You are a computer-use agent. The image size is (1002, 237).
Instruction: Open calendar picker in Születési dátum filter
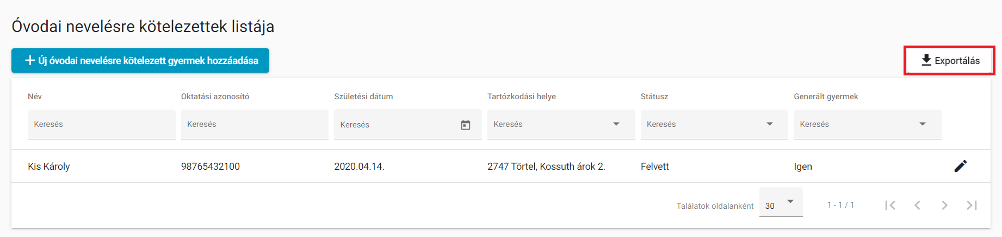(x=466, y=125)
